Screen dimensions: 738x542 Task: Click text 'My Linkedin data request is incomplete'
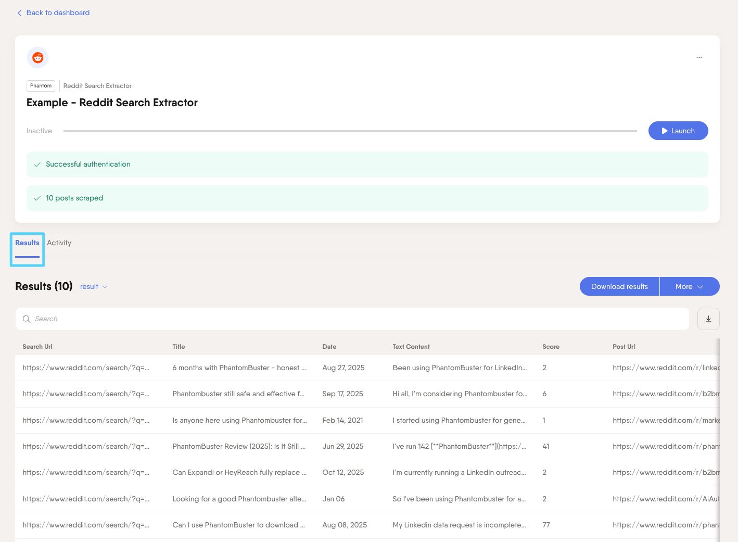point(460,525)
